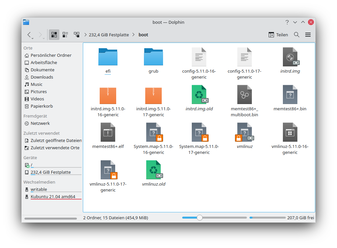
Task: Select initrd.img disc image icon
Action: tap(290, 57)
